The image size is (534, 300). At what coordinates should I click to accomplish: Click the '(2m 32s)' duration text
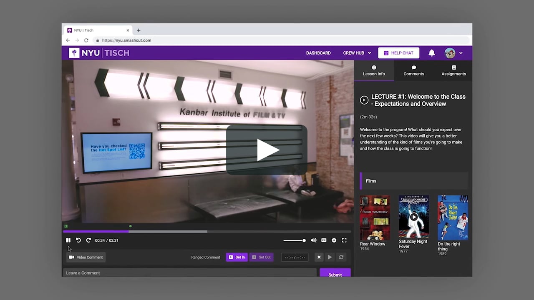click(368, 117)
